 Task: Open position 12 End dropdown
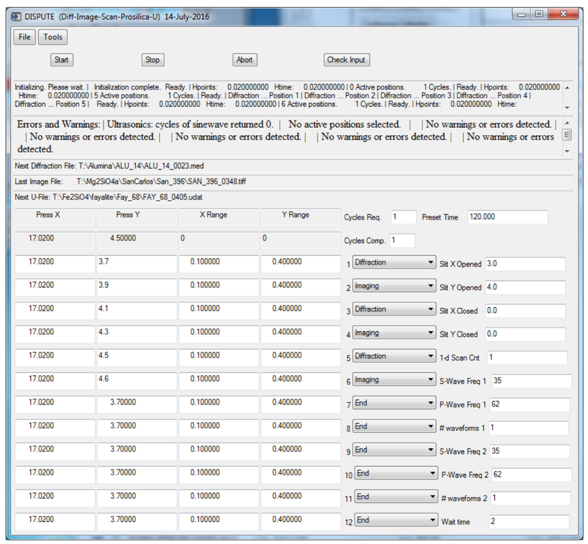click(x=396, y=520)
